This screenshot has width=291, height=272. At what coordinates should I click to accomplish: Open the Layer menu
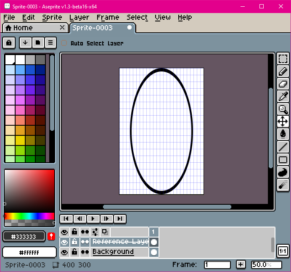pyautogui.click(x=79, y=17)
